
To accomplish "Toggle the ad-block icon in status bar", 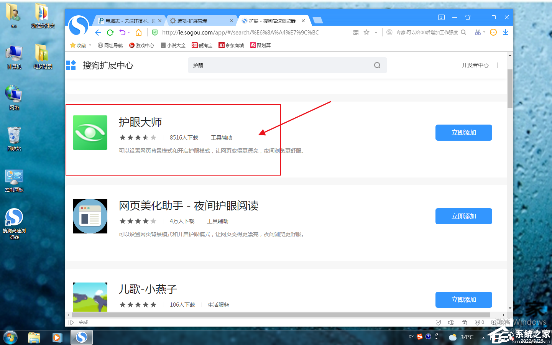I will pyautogui.click(x=478, y=322).
